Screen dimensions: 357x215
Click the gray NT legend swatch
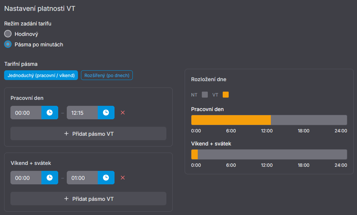pos(205,95)
